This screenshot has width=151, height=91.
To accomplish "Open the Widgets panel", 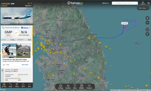I will pos(82,86).
